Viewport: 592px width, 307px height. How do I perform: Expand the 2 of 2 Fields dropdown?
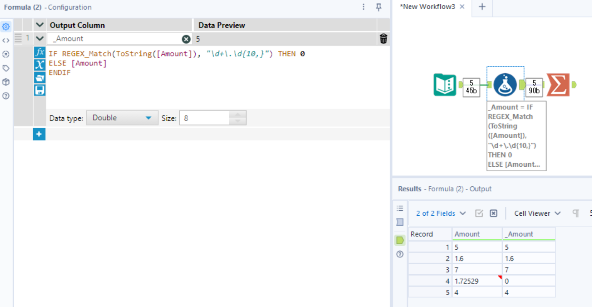tap(441, 213)
